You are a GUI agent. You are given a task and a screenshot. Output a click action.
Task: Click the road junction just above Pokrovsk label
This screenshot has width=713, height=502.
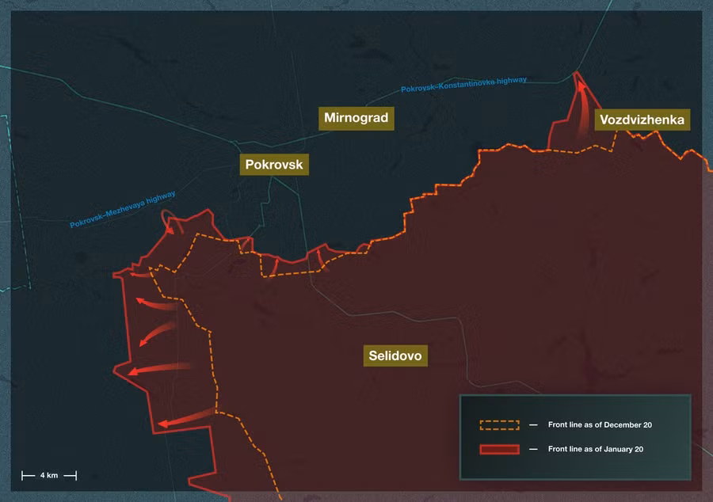pyautogui.click(x=237, y=143)
